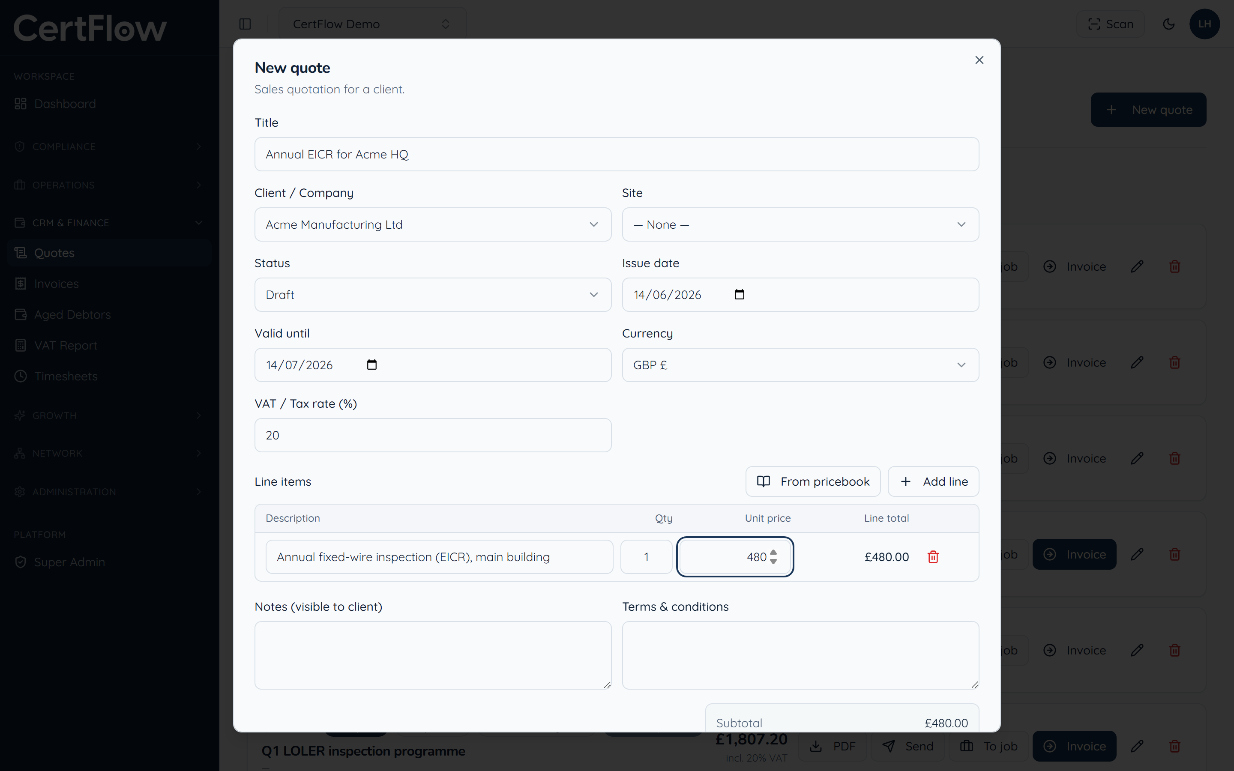This screenshot has height=771, width=1234.
Task: Click the Timesheets clock icon in the sidebar
Action: point(21,377)
